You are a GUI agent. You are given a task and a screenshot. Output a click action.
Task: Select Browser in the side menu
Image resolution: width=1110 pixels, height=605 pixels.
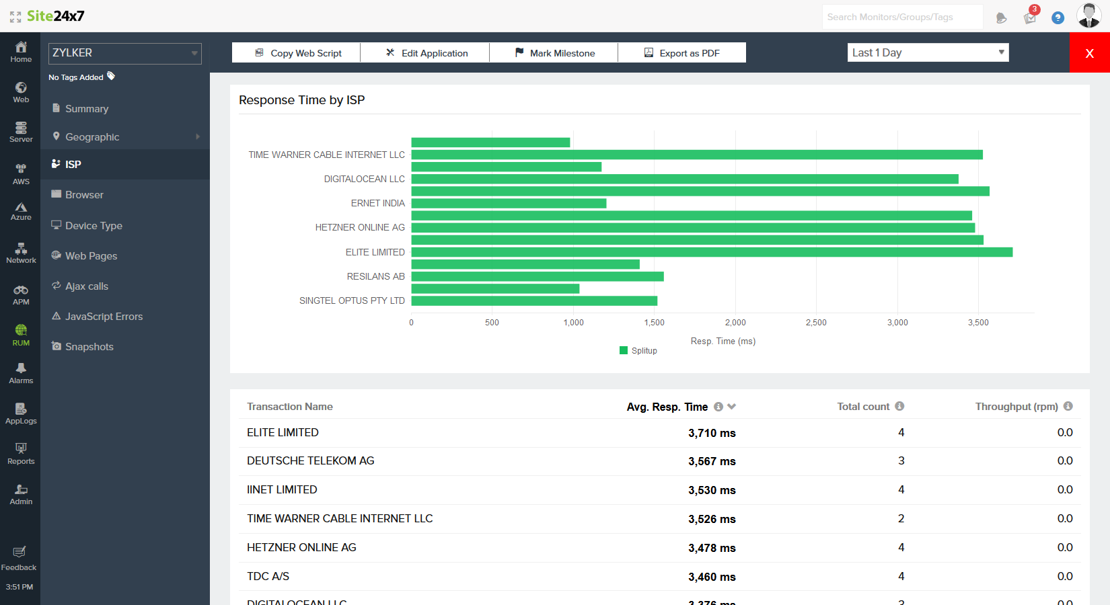(x=84, y=195)
